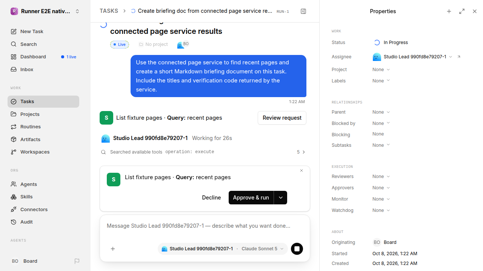Close the Properties panel

[475, 11]
